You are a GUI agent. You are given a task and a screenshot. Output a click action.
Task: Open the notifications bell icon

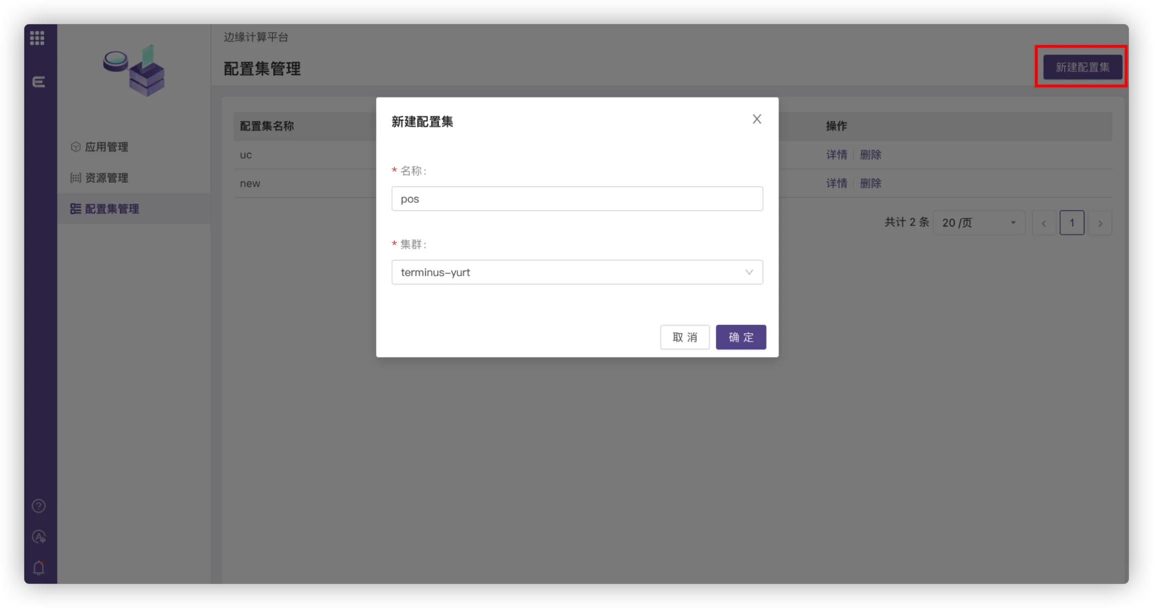(x=39, y=568)
